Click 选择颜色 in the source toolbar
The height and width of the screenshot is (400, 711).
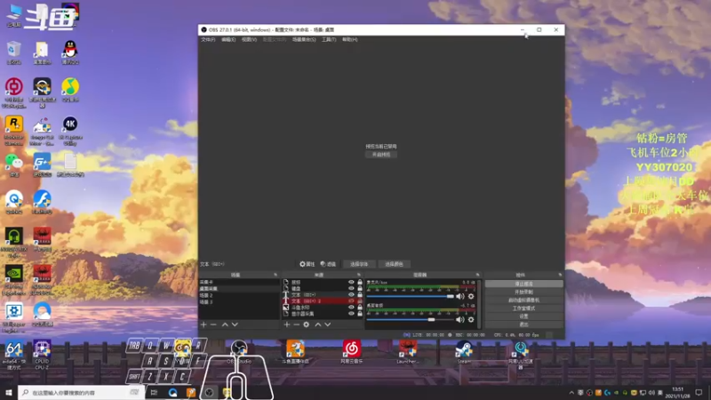(x=394, y=264)
